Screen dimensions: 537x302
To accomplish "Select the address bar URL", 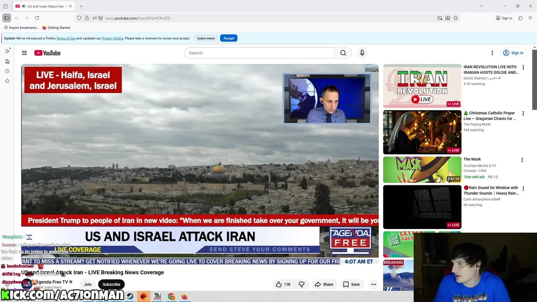I will tap(138, 18).
